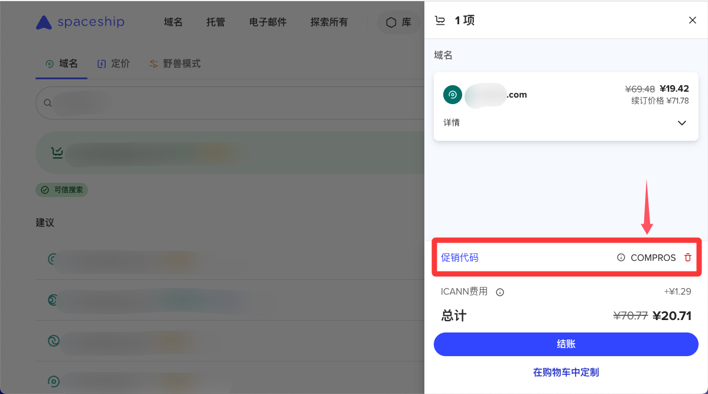Click 在购物车中定制 link
This screenshot has width=708, height=394.
tap(566, 372)
